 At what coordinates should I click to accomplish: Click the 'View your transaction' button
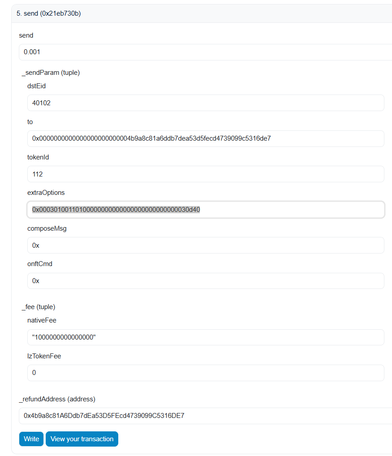point(82,439)
